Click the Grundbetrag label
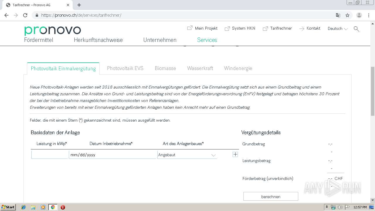 [254, 144]
